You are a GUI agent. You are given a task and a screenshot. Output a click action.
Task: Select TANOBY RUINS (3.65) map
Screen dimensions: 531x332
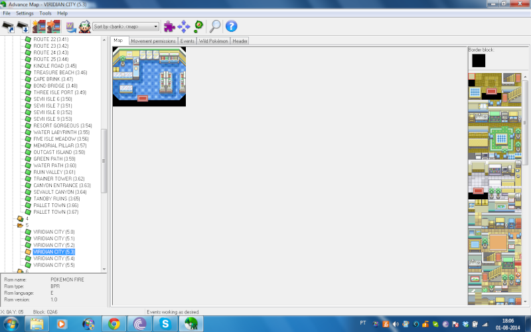click(x=56, y=199)
